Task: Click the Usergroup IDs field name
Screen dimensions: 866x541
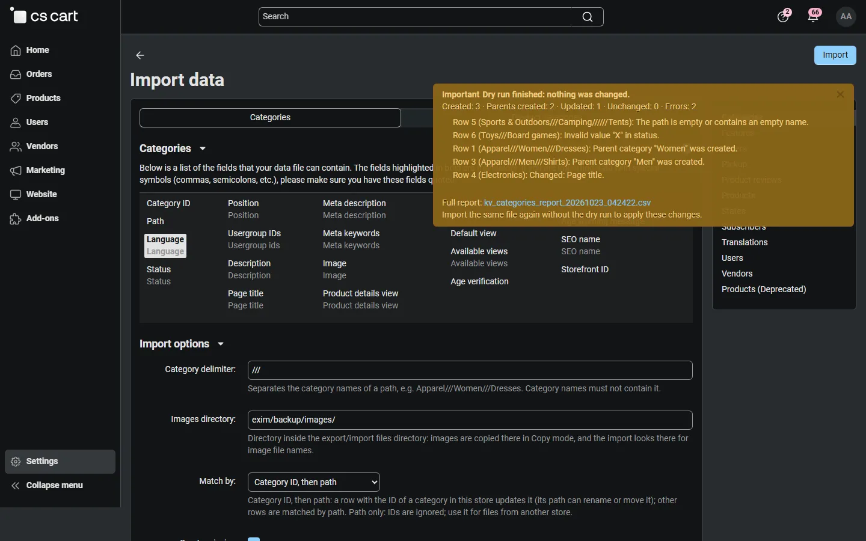Action: pyautogui.click(x=254, y=233)
